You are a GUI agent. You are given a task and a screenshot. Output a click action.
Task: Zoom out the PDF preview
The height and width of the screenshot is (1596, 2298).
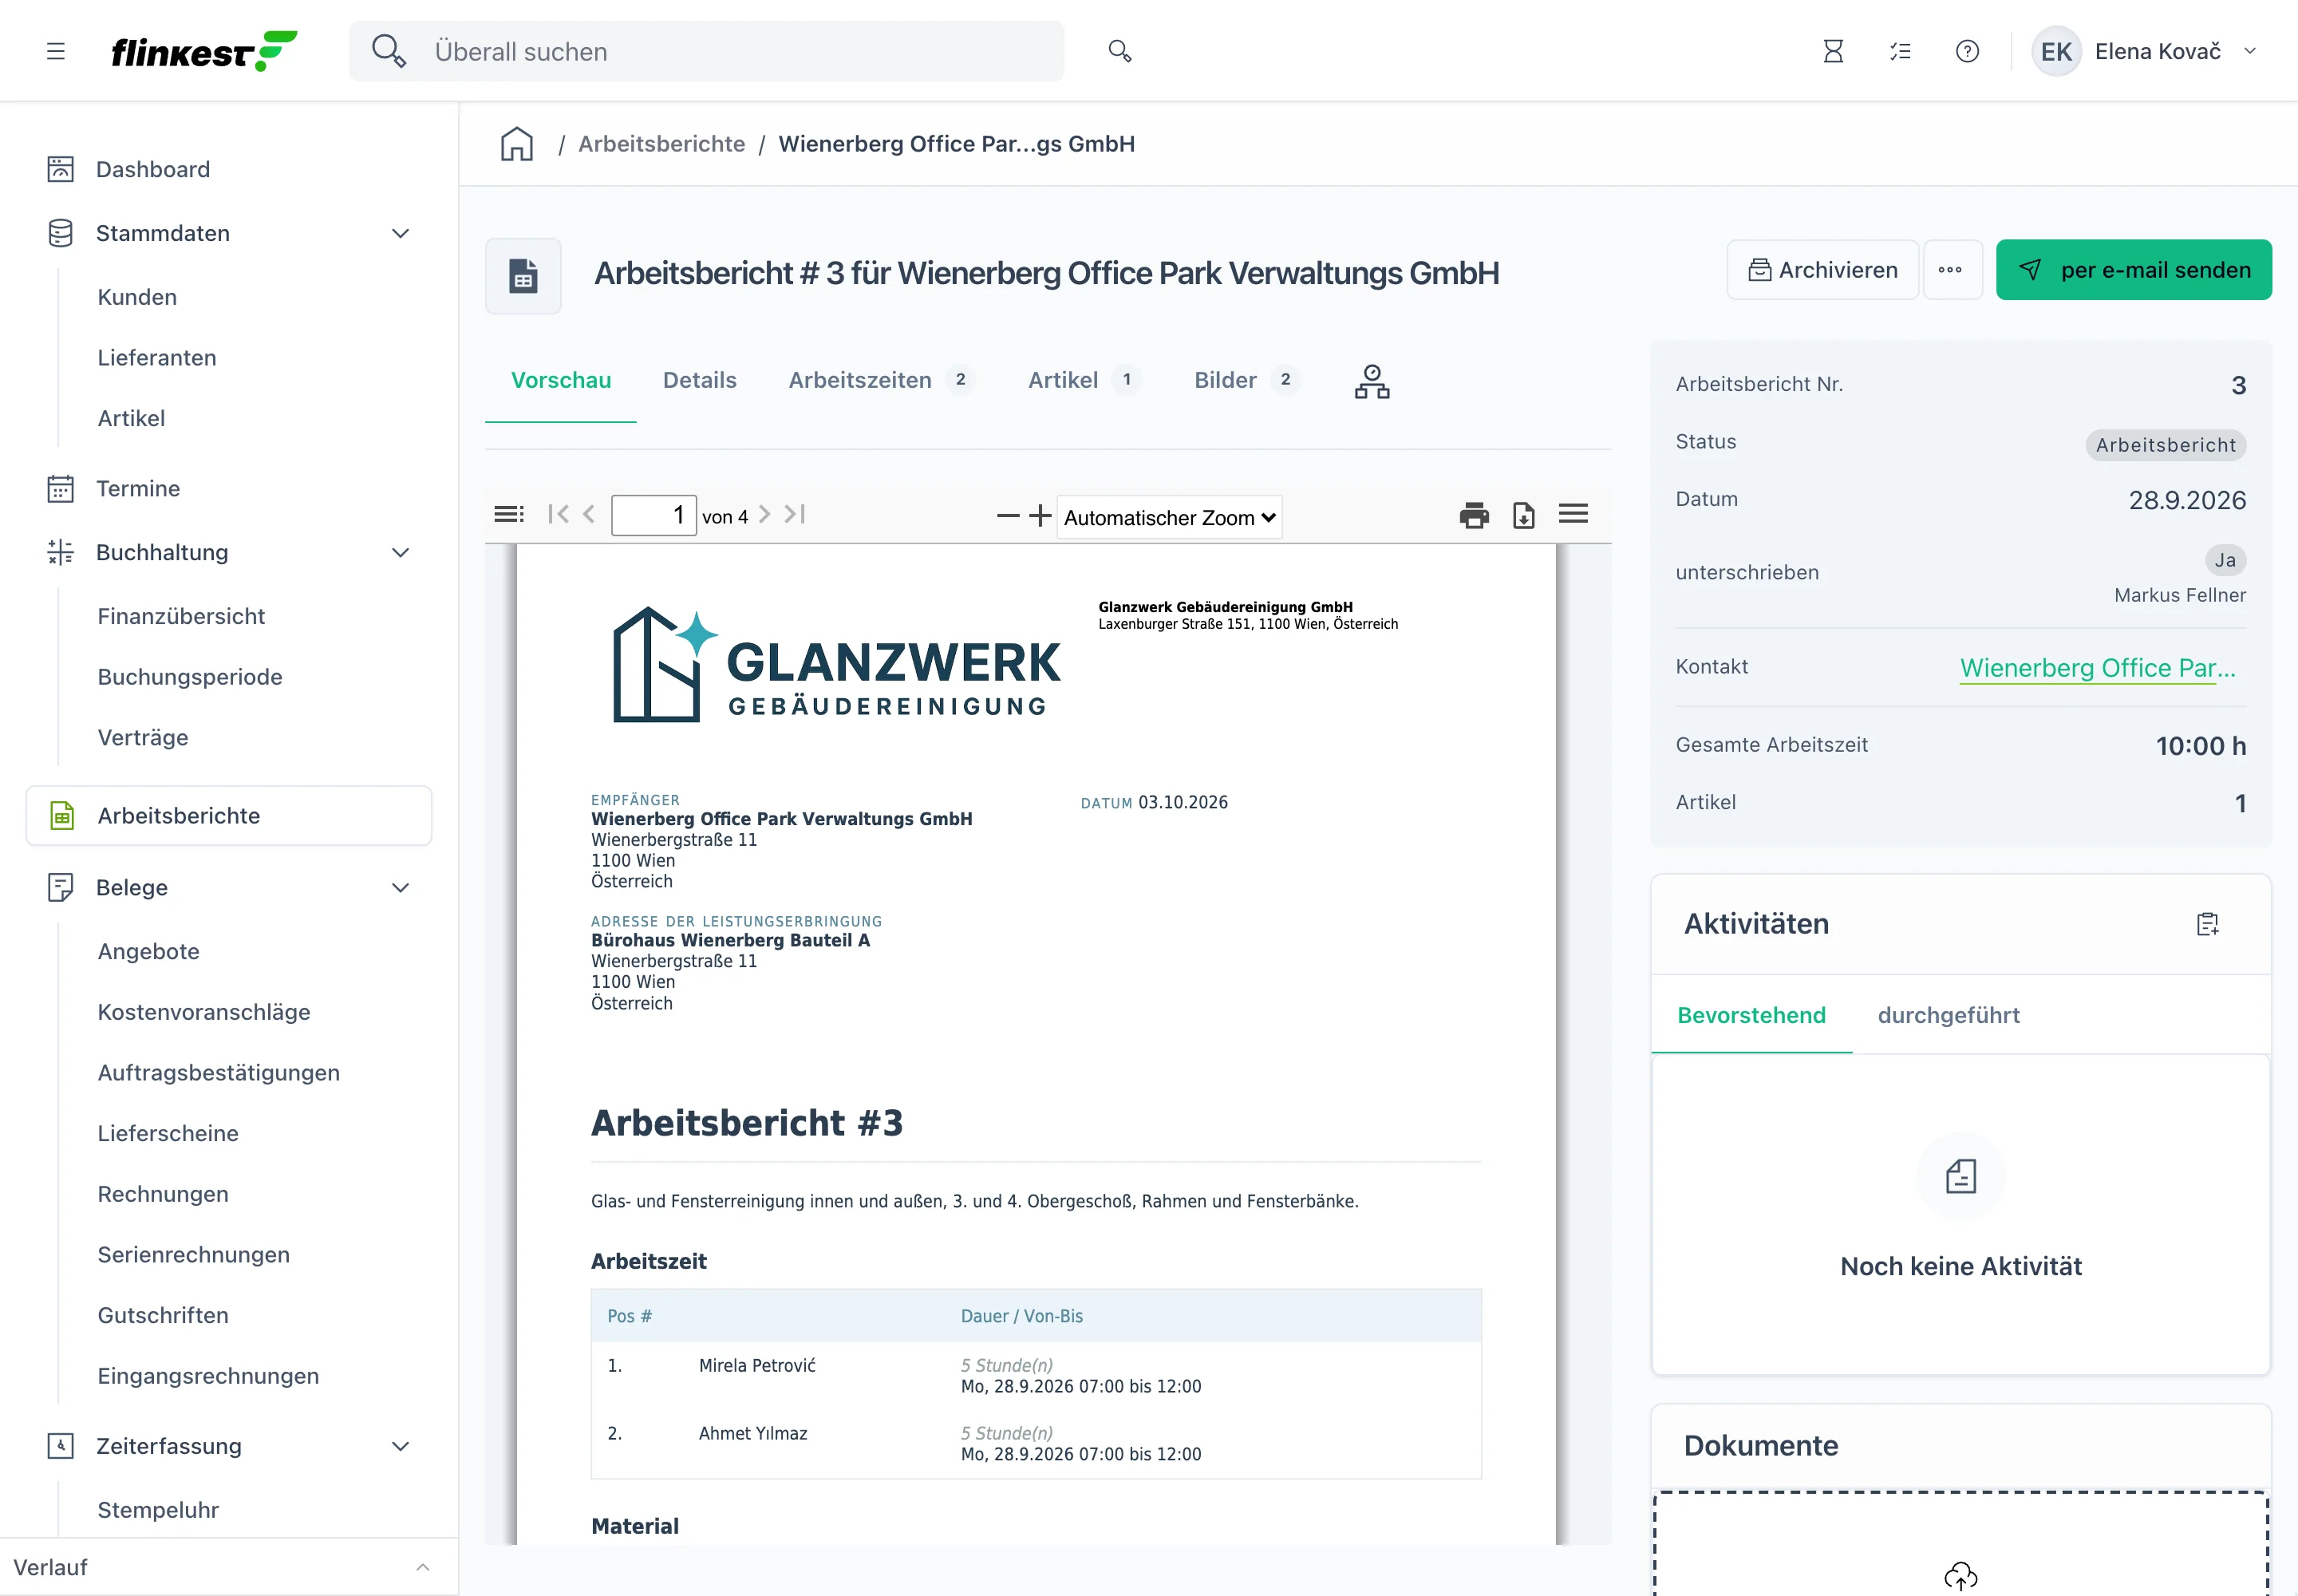tap(1008, 515)
